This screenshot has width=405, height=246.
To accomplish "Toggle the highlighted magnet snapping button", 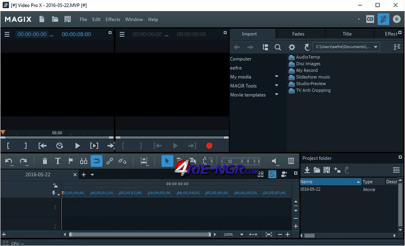I will coord(97,161).
